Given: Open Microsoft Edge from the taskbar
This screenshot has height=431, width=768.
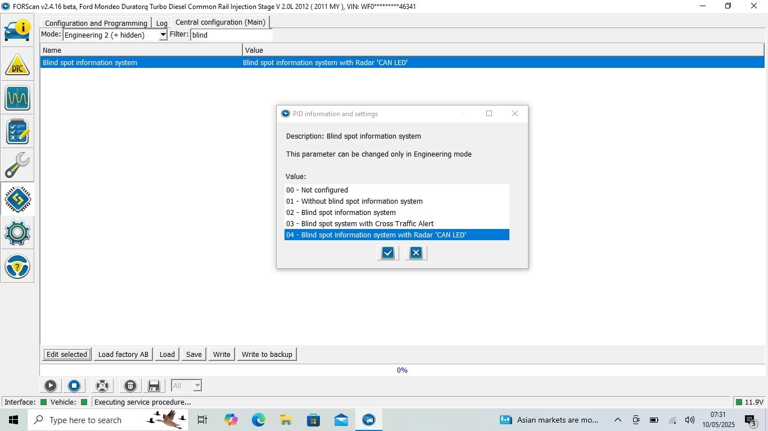Looking at the screenshot, I should click(x=258, y=420).
